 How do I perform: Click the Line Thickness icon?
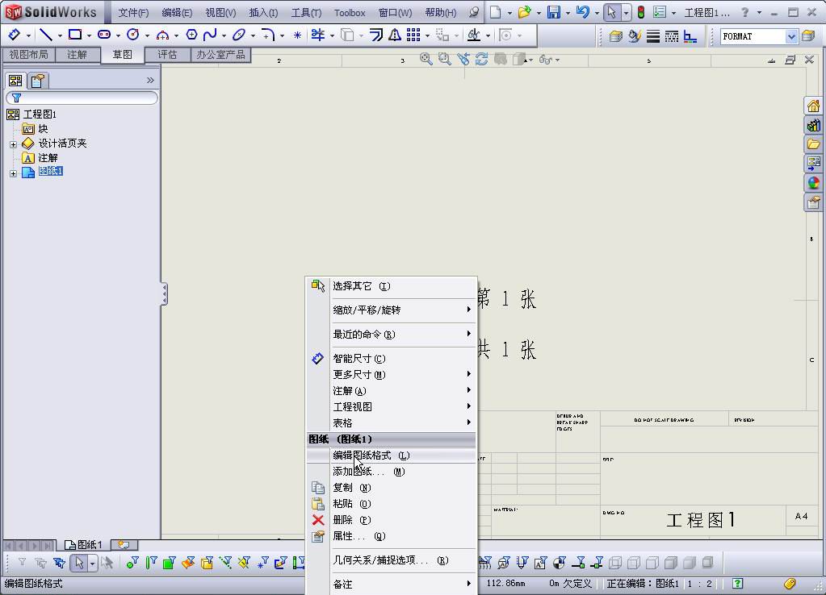point(653,35)
